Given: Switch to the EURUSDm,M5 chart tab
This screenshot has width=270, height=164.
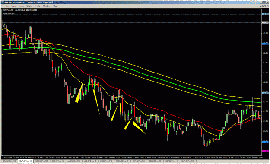Looking at the screenshot, I should coord(10,161).
